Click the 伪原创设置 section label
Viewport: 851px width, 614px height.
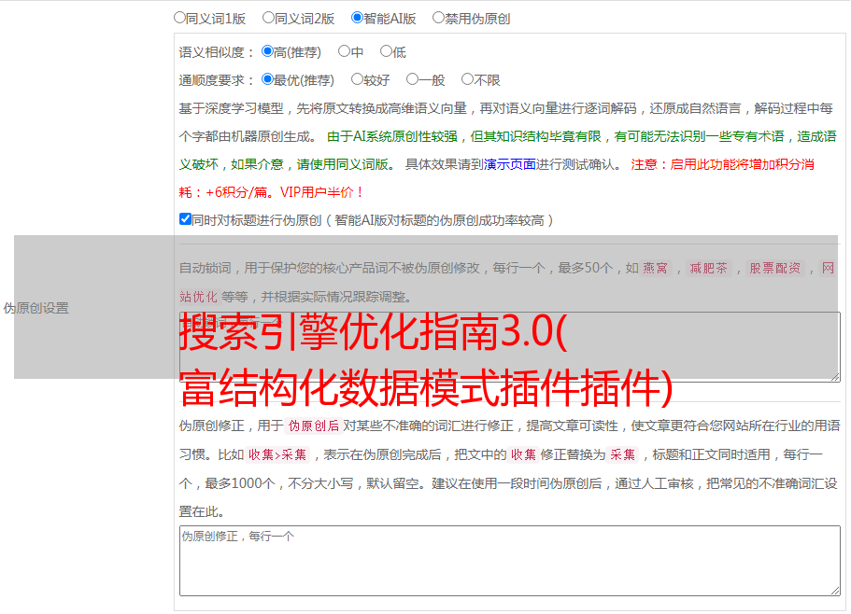35,308
